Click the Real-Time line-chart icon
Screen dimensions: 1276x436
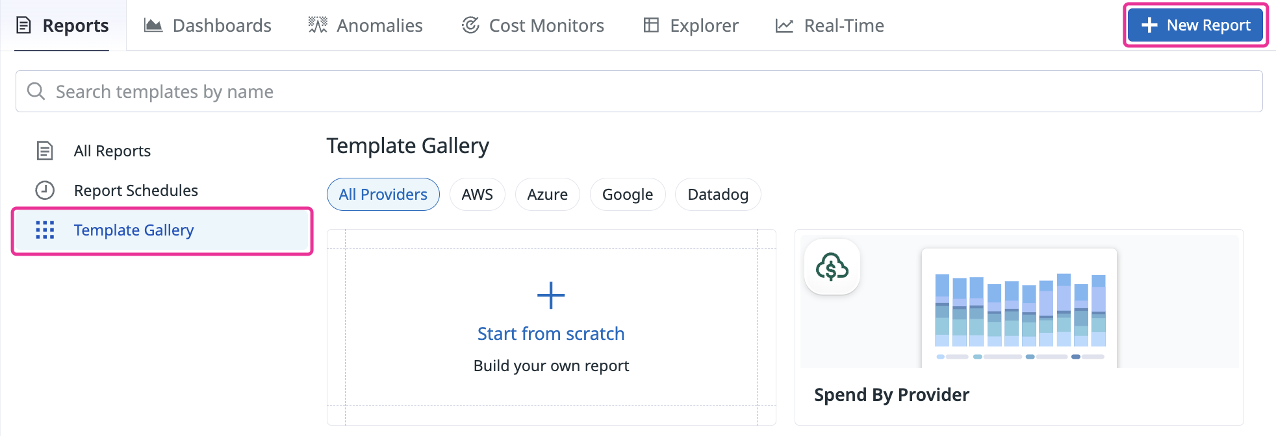coord(784,25)
